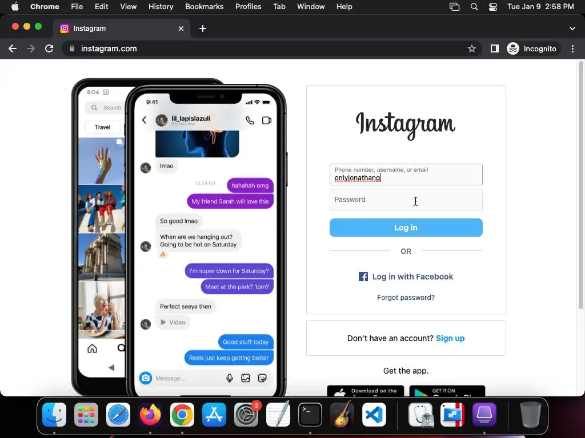Open Firefox from the Dock
The width and height of the screenshot is (585, 438).
point(150,415)
